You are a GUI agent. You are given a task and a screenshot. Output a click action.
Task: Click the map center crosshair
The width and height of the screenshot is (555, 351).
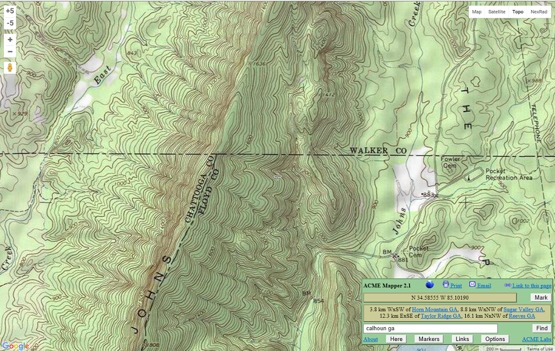coord(277,176)
